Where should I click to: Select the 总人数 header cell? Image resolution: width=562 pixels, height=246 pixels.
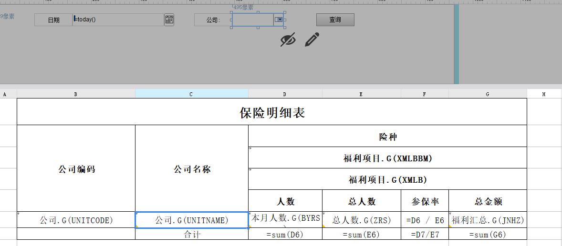(362, 201)
